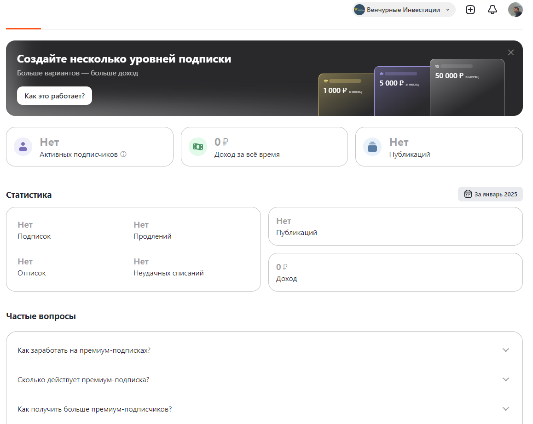Click the Больше вариантов — больше доход subtitle
The width and height of the screenshot is (533, 424).
click(x=77, y=73)
